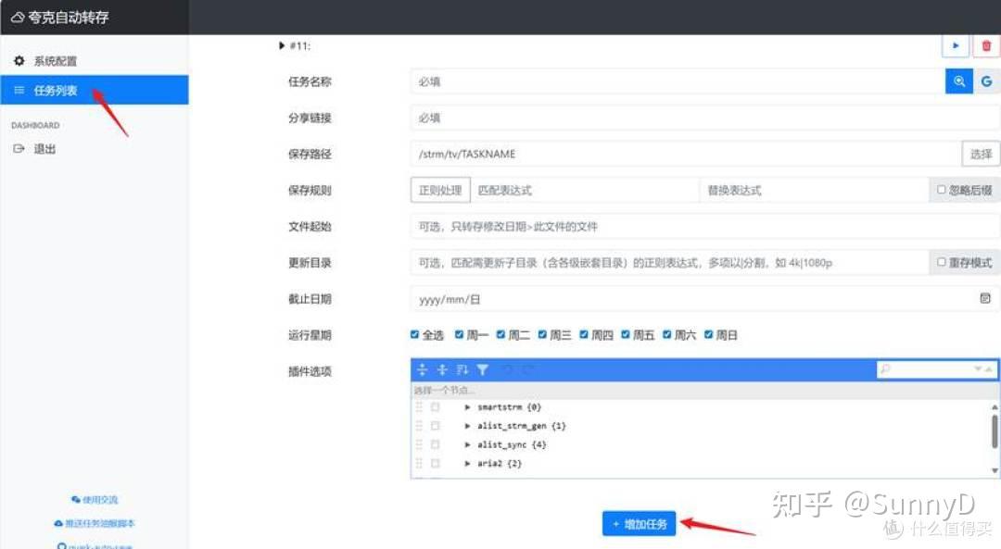Delete task #11 with the red trash icon

[x=984, y=45]
